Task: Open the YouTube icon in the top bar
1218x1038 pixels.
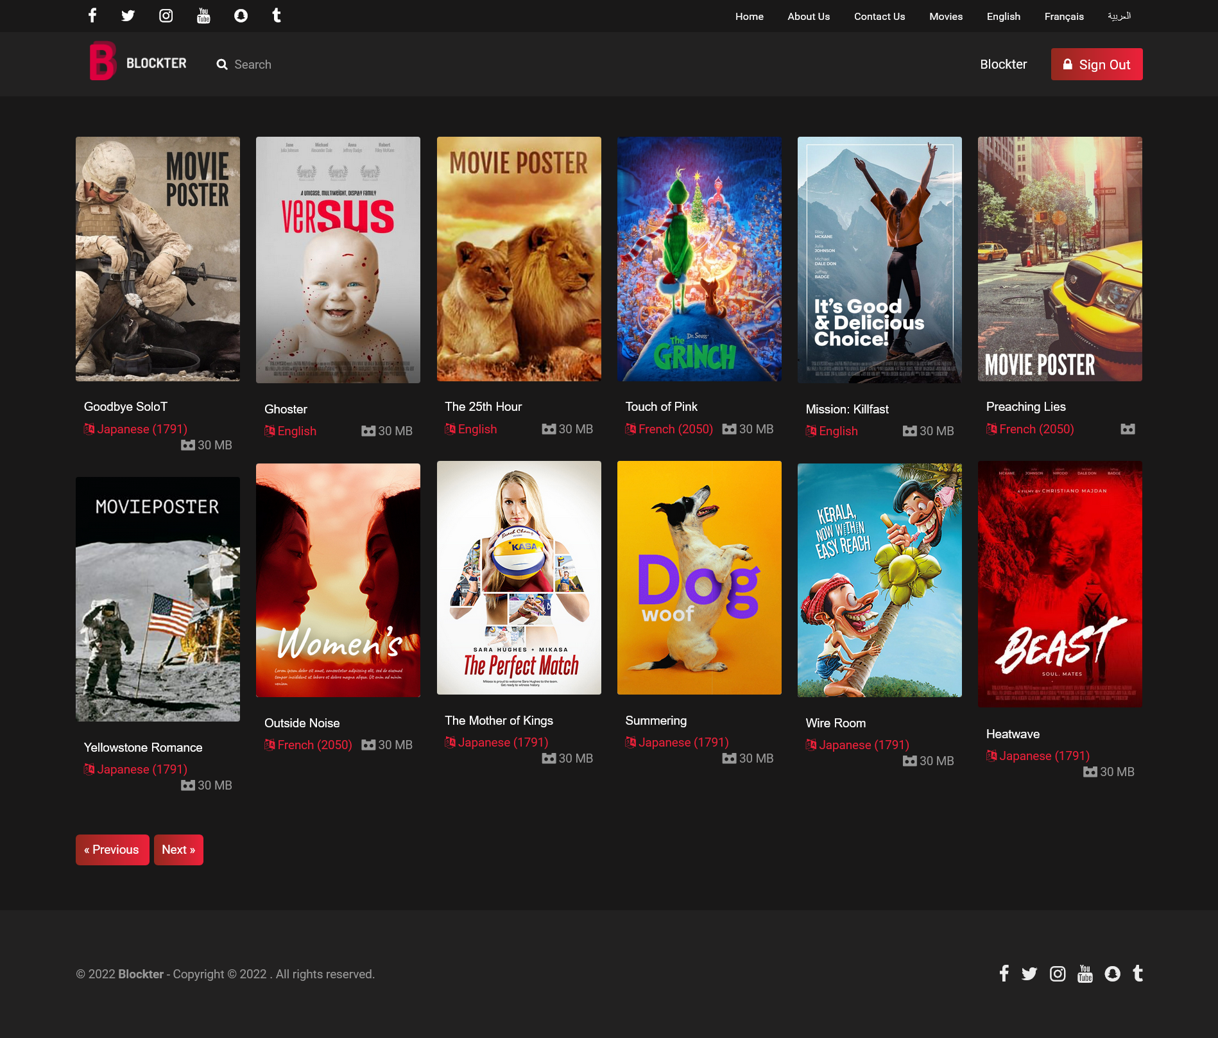Action: click(203, 15)
